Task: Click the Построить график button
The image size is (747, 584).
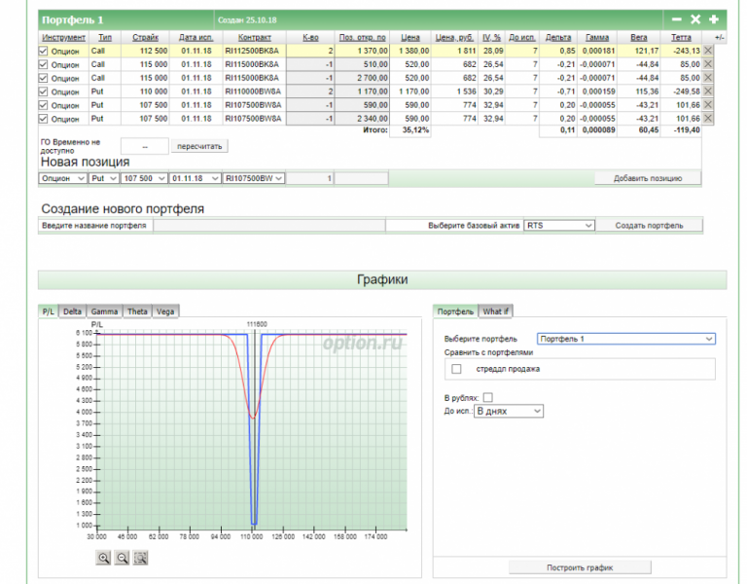Action: [580, 567]
